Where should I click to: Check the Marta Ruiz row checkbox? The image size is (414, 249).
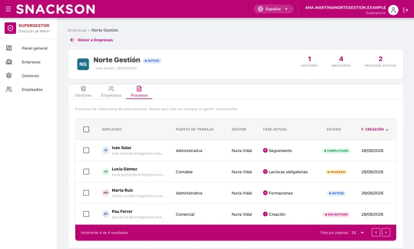click(x=86, y=193)
